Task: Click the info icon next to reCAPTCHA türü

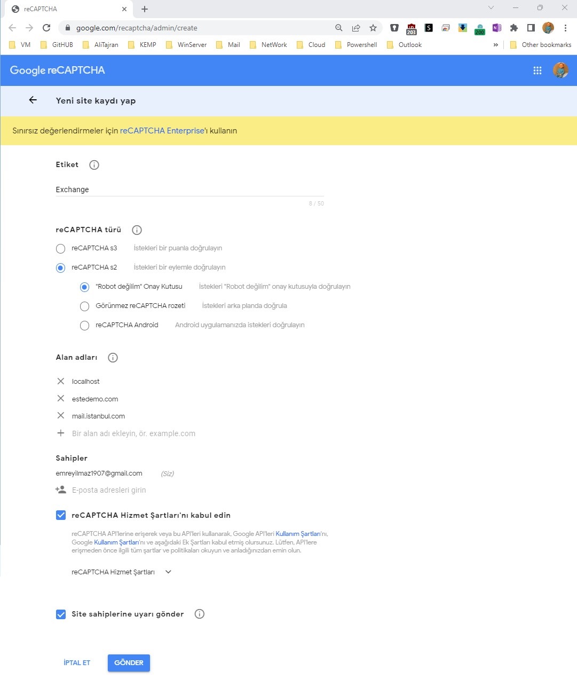Action: (x=137, y=230)
